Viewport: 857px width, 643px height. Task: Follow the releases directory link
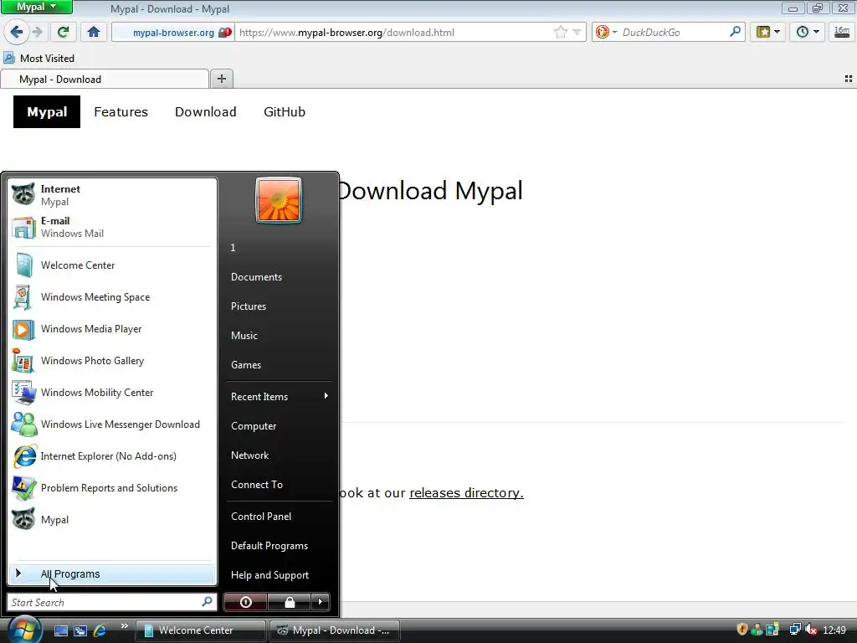[x=466, y=492]
